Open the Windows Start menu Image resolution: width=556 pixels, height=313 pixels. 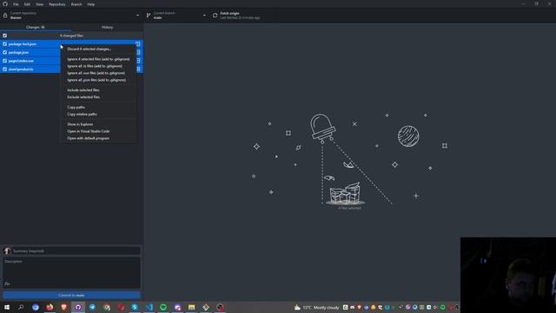tap(7, 307)
